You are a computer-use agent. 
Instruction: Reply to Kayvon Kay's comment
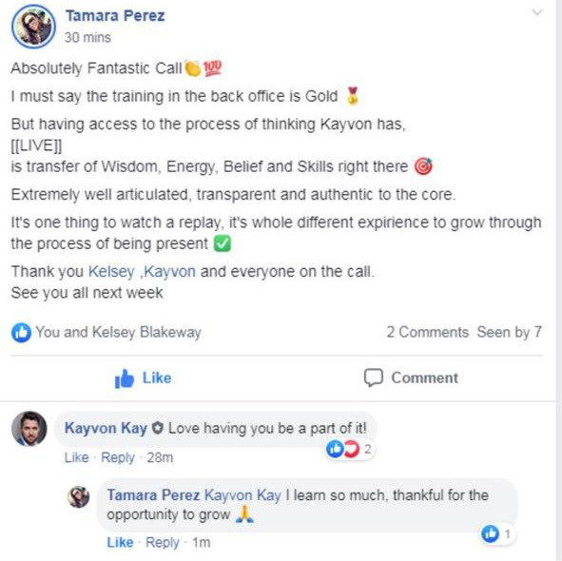[x=118, y=457]
